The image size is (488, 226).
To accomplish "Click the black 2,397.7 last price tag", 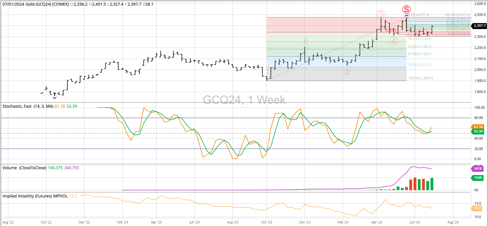I will click(x=479, y=26).
